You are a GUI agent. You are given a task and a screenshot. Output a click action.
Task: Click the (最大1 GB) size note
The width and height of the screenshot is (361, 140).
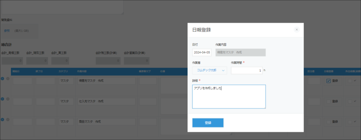pos(21,31)
